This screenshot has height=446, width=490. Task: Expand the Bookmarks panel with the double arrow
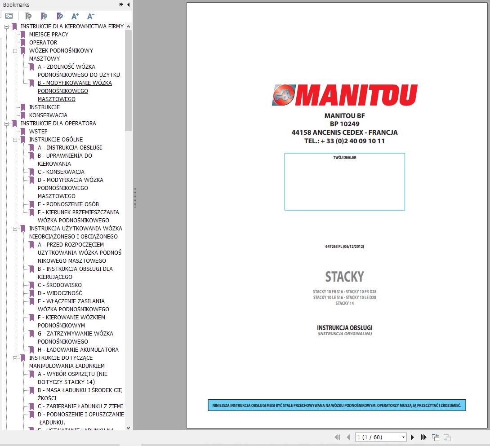(x=121, y=4)
